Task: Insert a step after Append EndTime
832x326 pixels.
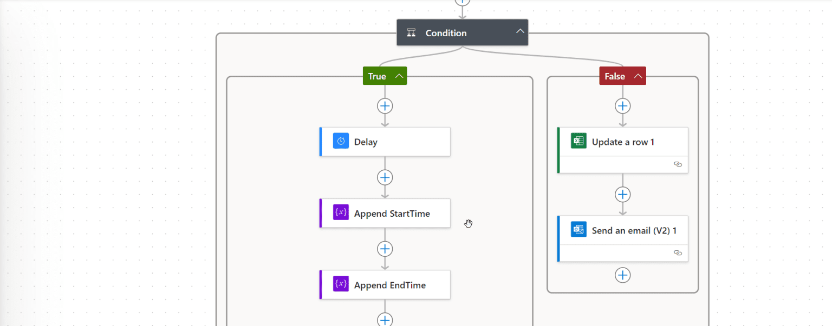Action: (x=385, y=320)
